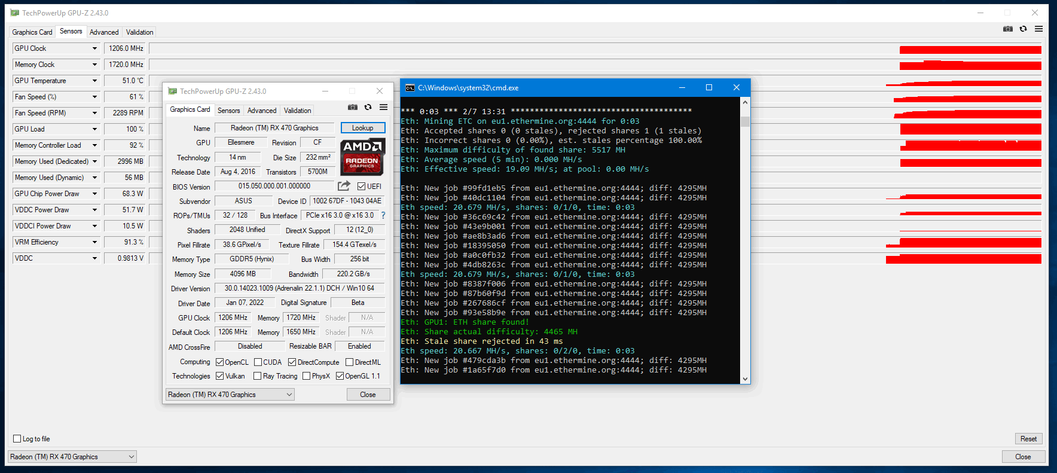The width and height of the screenshot is (1057, 473).
Task: Toggle the DirectML checkbox
Action: (x=349, y=362)
